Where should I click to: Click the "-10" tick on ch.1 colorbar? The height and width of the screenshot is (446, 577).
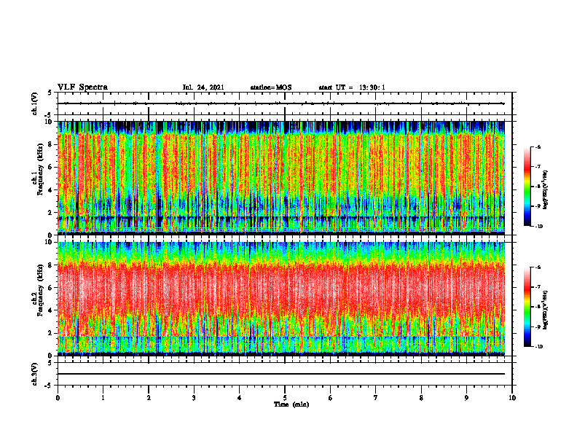point(539,227)
